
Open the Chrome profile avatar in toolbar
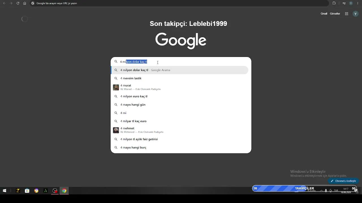pyautogui.click(x=351, y=3)
